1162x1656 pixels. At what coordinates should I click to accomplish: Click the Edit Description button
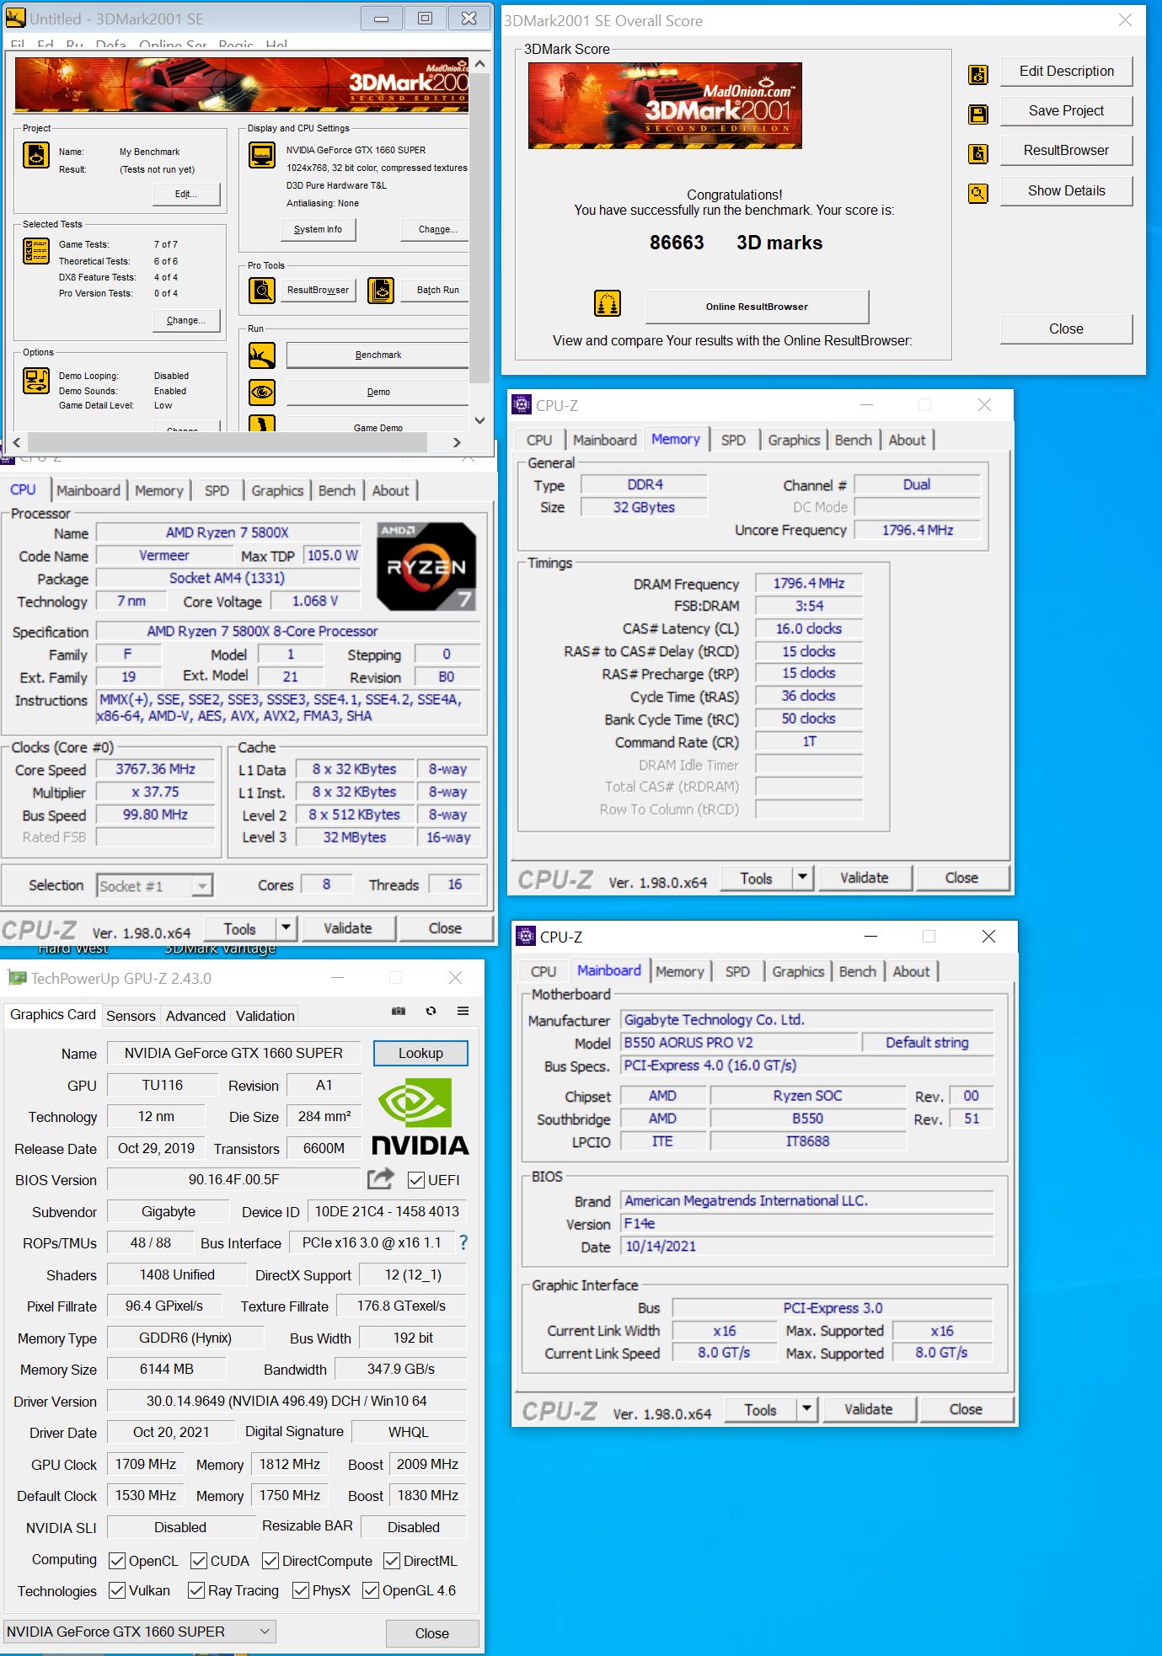pos(1066,71)
